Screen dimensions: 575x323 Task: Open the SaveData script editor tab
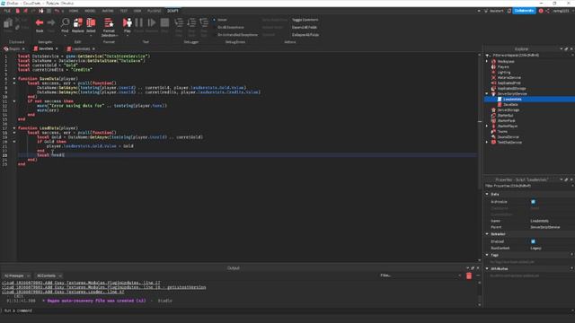46,48
